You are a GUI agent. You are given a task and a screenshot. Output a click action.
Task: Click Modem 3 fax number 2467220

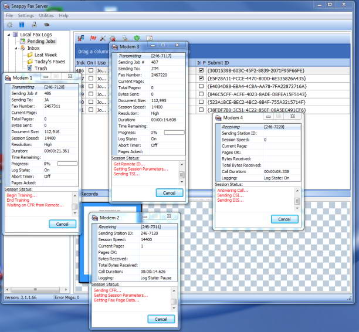(159, 75)
